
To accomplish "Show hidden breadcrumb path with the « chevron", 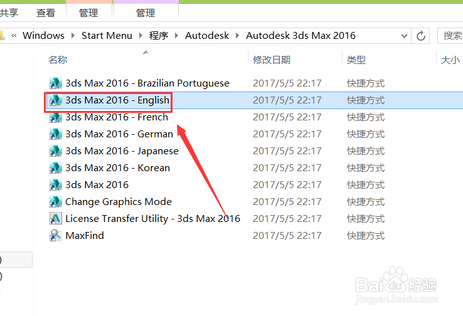I will [x=14, y=36].
